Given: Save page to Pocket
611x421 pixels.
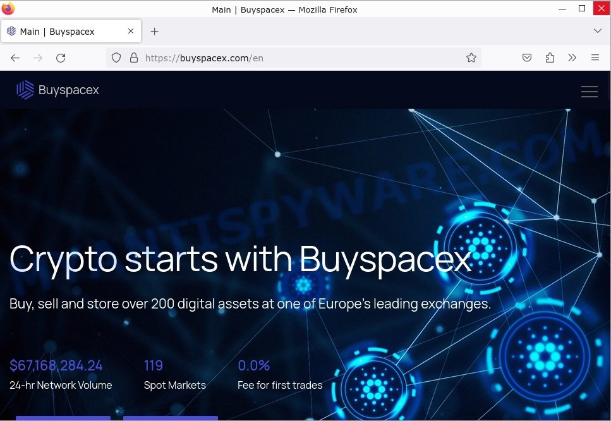Looking at the screenshot, I should [x=527, y=58].
